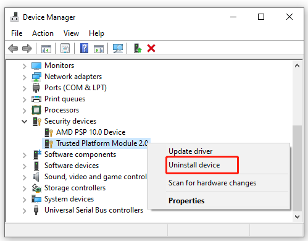Expand the Software devices chevron
Screen dimensions: 308x241
[x=24, y=166]
